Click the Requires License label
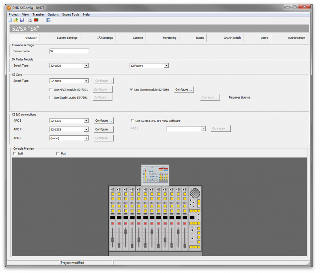Screen dimensions: 320x273 (240, 97)
